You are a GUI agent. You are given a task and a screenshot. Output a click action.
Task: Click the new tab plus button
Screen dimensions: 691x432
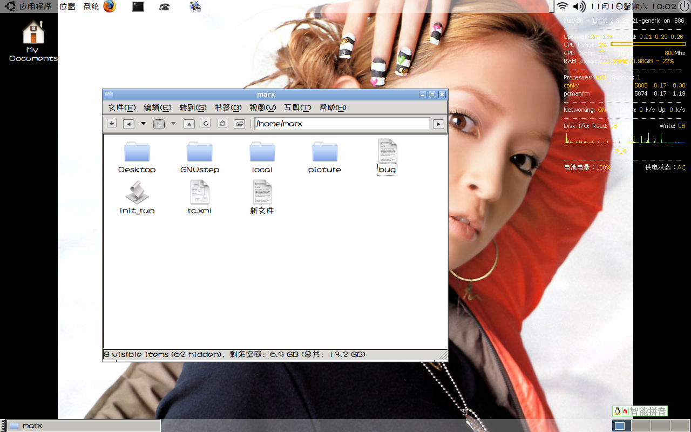(x=112, y=123)
